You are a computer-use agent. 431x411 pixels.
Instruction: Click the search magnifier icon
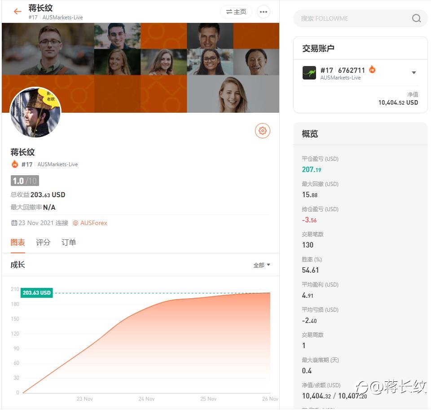(x=416, y=18)
